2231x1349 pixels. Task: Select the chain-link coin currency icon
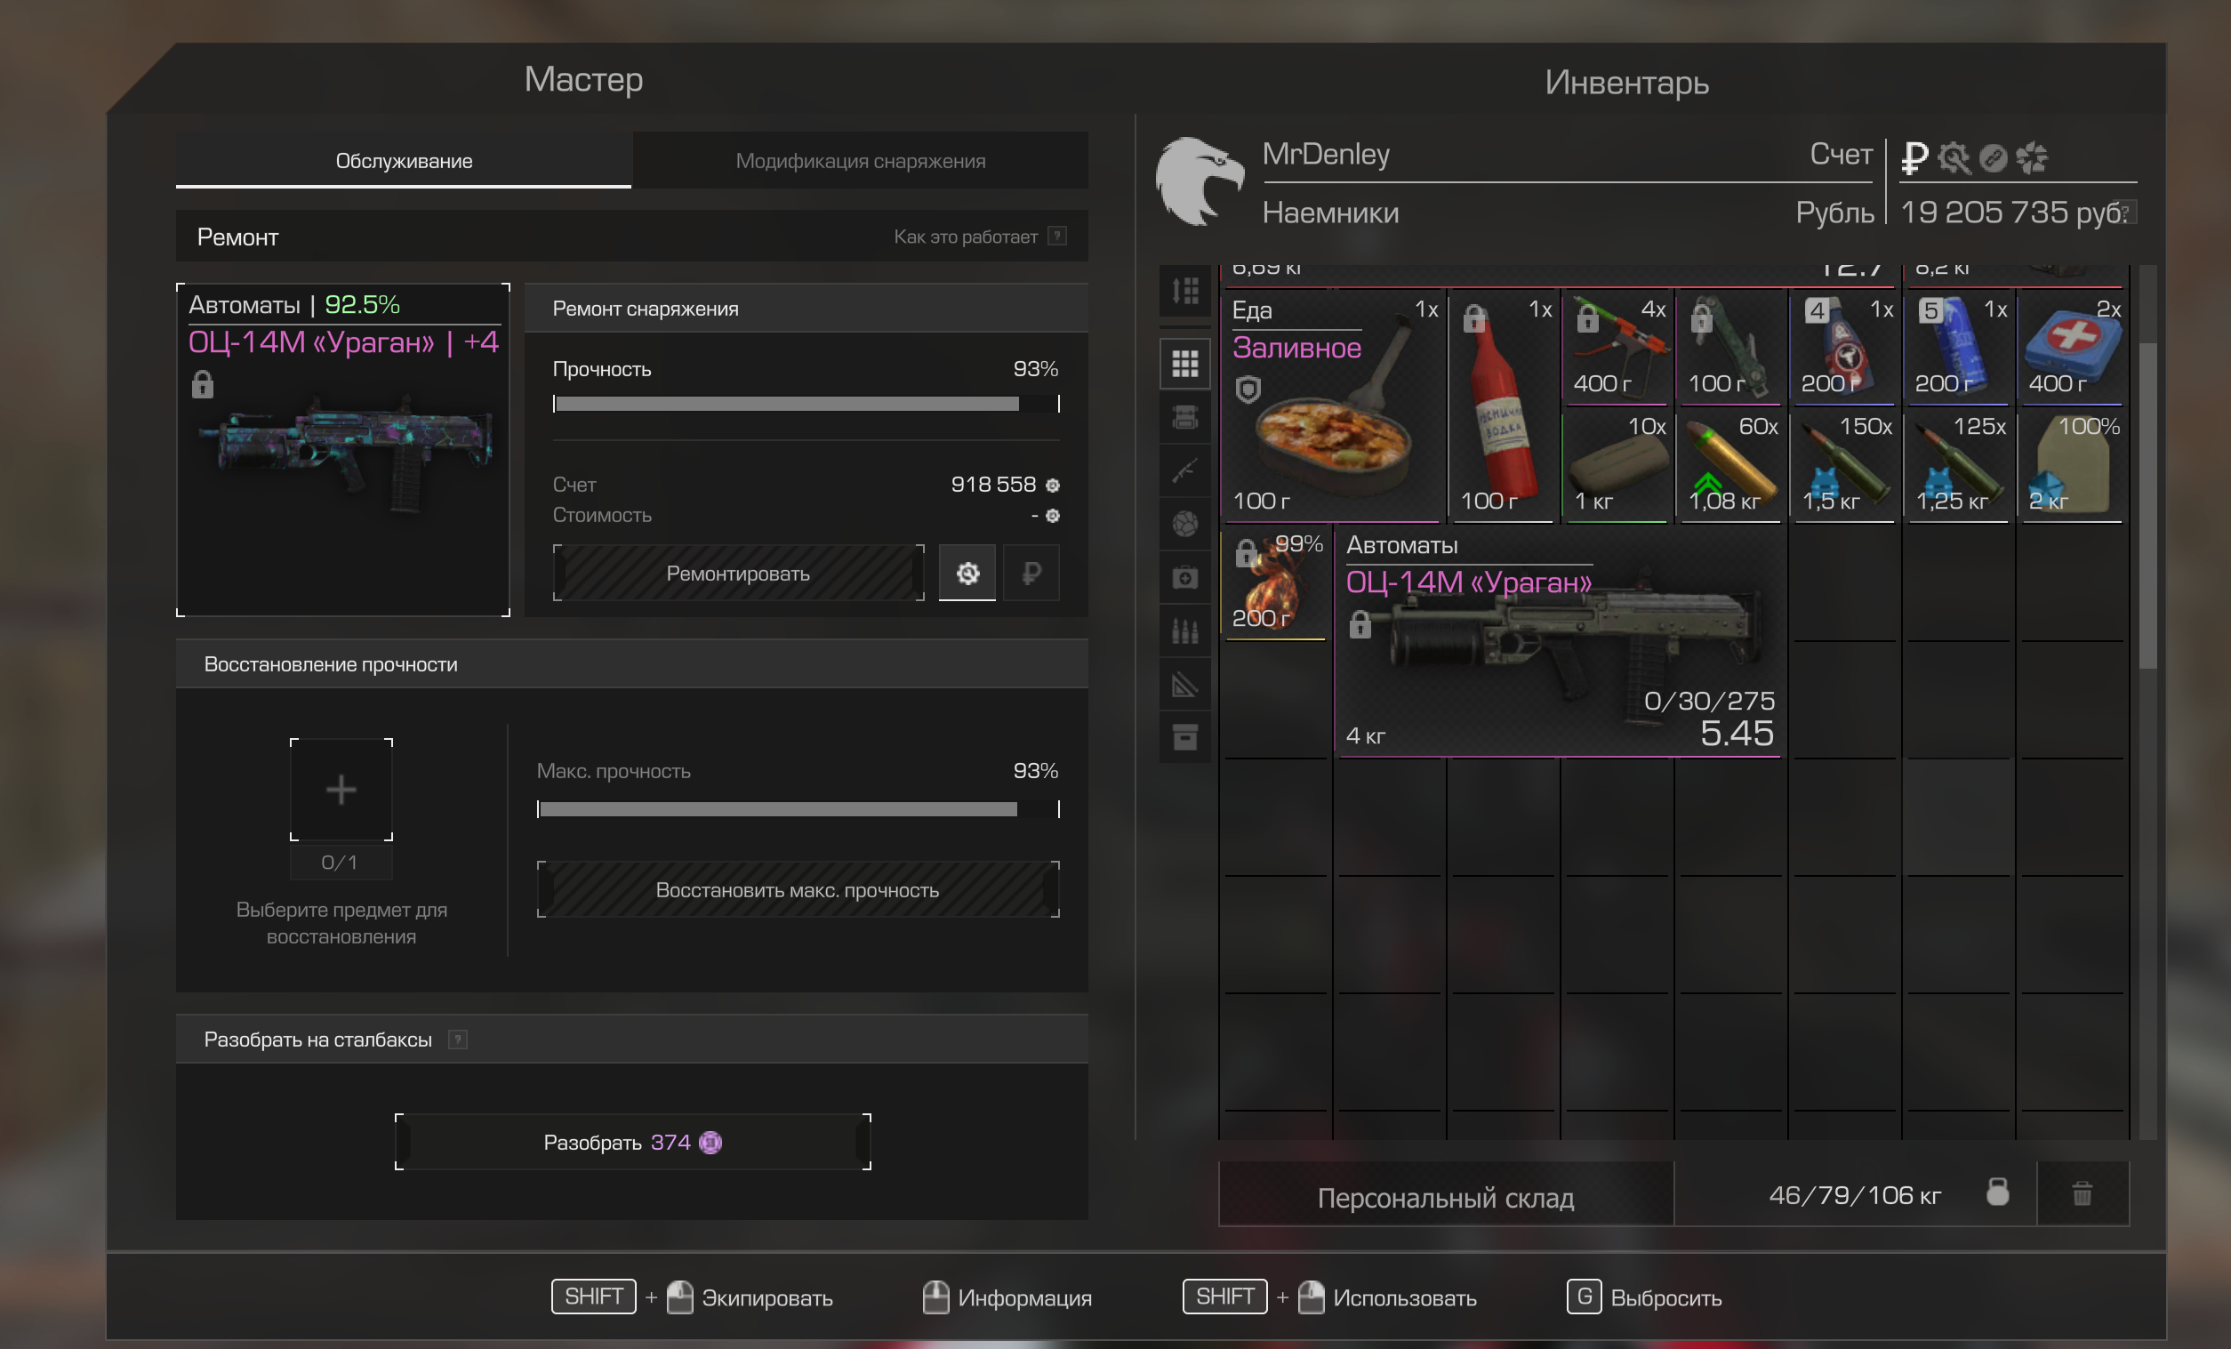(x=1993, y=158)
